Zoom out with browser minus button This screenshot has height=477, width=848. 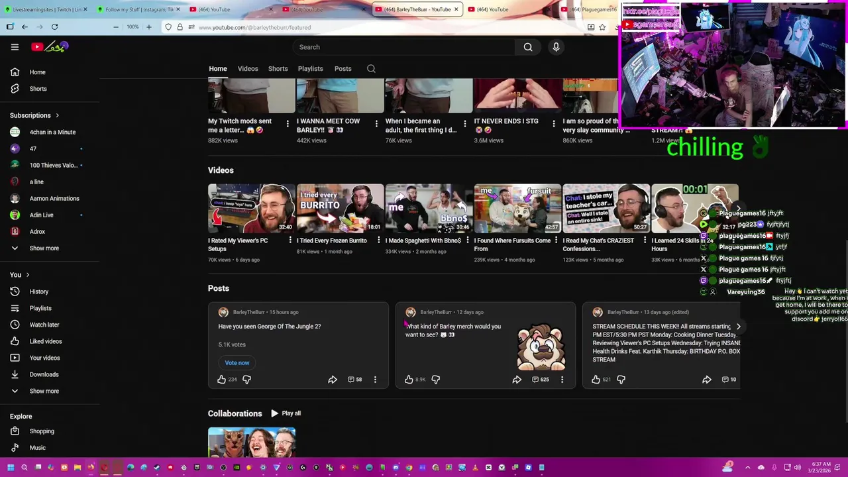116,27
